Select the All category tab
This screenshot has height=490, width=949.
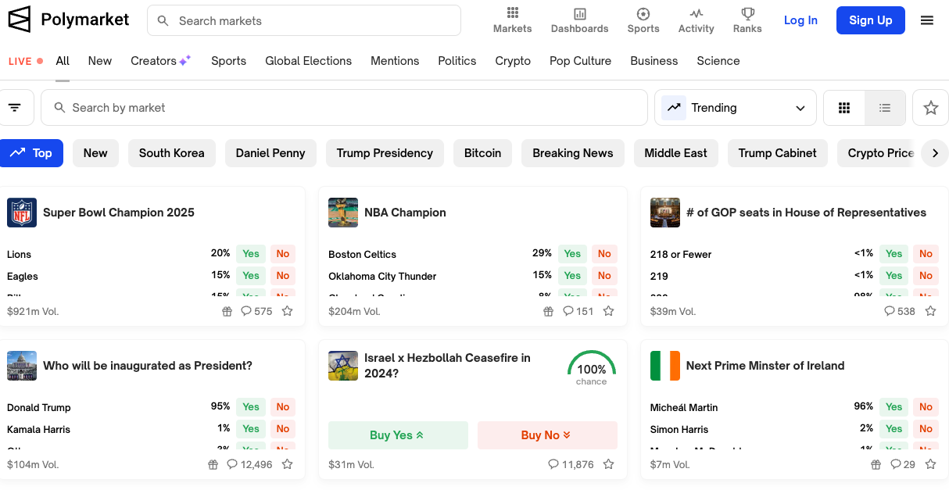coord(63,61)
